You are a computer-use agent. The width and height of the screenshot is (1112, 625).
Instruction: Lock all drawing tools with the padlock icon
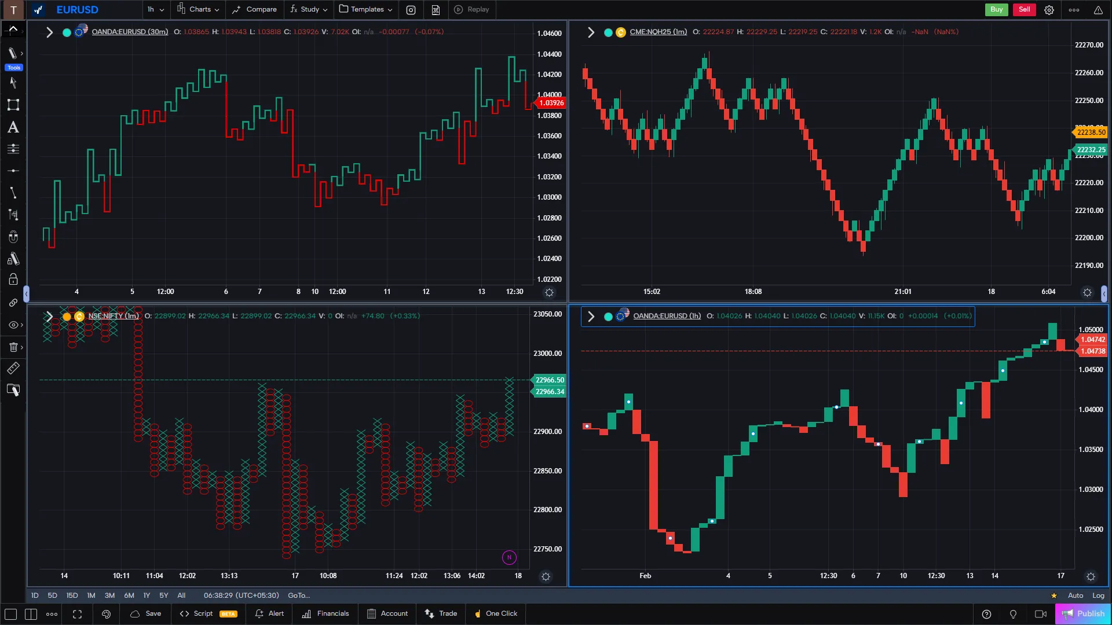[13, 280]
